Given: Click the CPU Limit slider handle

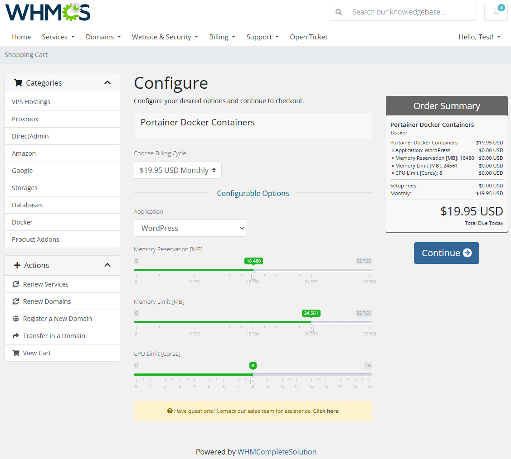Looking at the screenshot, I should click(253, 381).
